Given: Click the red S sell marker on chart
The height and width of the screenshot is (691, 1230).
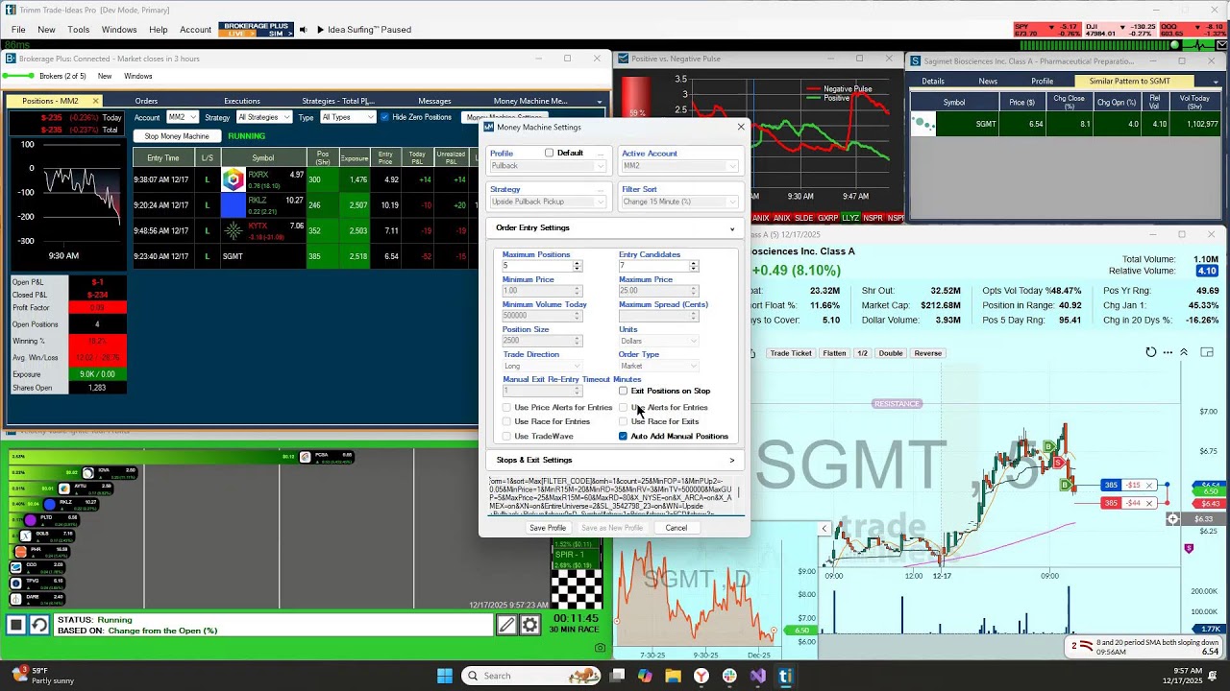Looking at the screenshot, I should pyautogui.click(x=1058, y=464).
